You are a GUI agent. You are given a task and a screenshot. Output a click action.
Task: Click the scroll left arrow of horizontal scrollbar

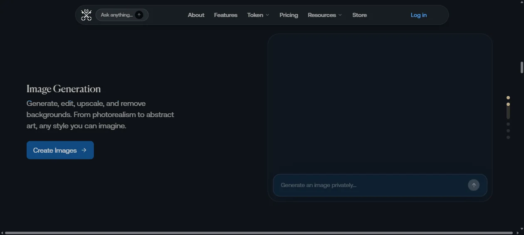(2, 233)
